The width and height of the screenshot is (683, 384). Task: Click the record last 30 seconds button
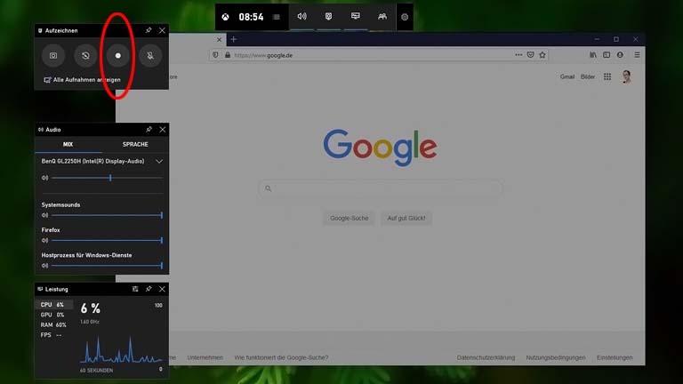(x=85, y=55)
